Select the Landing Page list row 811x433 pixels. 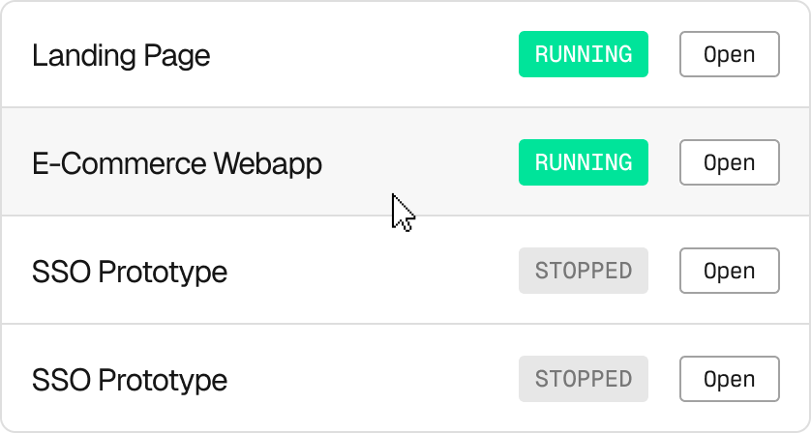tap(387, 55)
